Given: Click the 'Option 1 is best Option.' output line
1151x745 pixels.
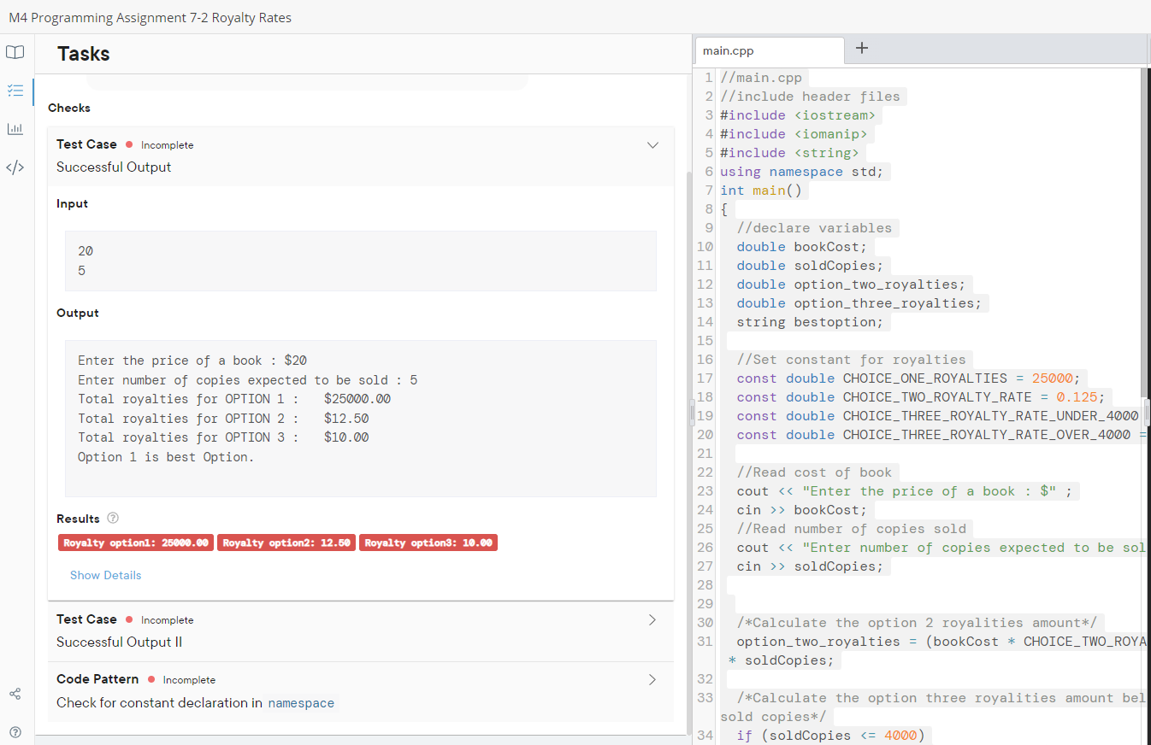Looking at the screenshot, I should pyautogui.click(x=166, y=457).
